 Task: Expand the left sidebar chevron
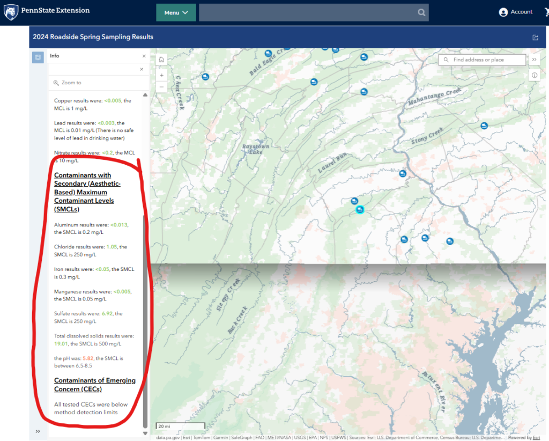[38, 431]
